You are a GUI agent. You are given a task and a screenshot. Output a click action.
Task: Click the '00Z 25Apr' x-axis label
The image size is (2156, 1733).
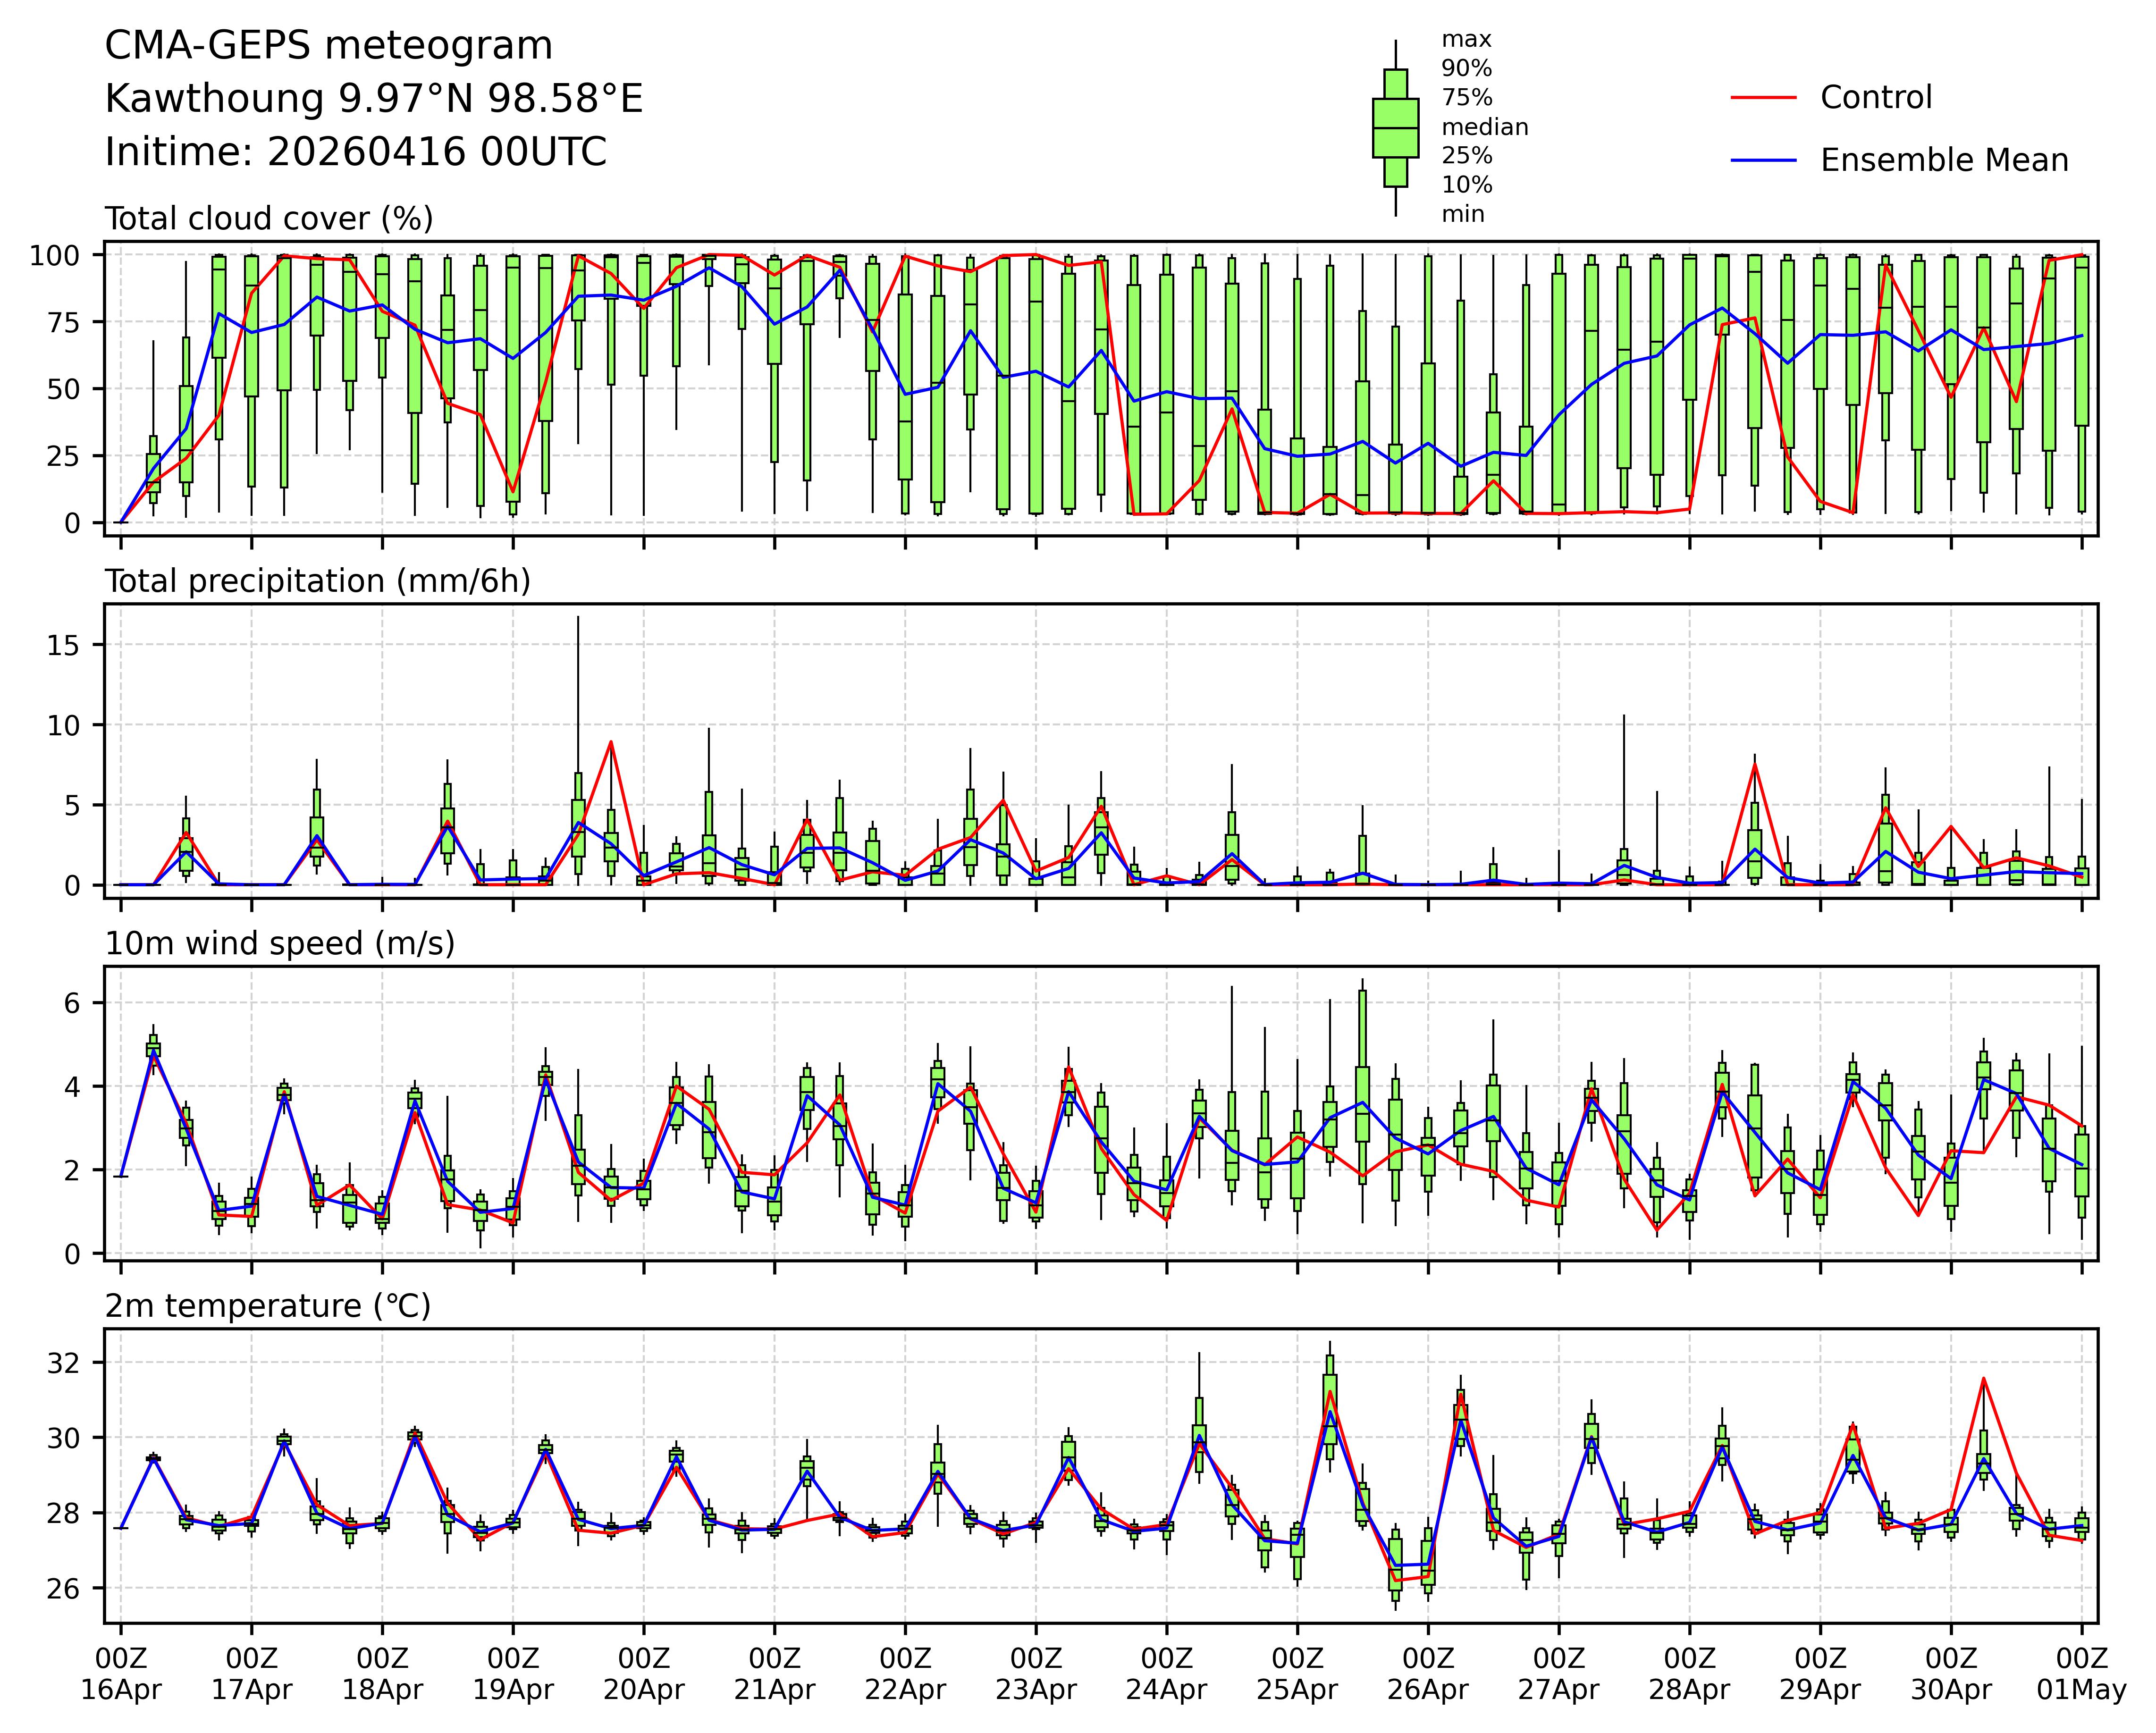coord(1297,1674)
